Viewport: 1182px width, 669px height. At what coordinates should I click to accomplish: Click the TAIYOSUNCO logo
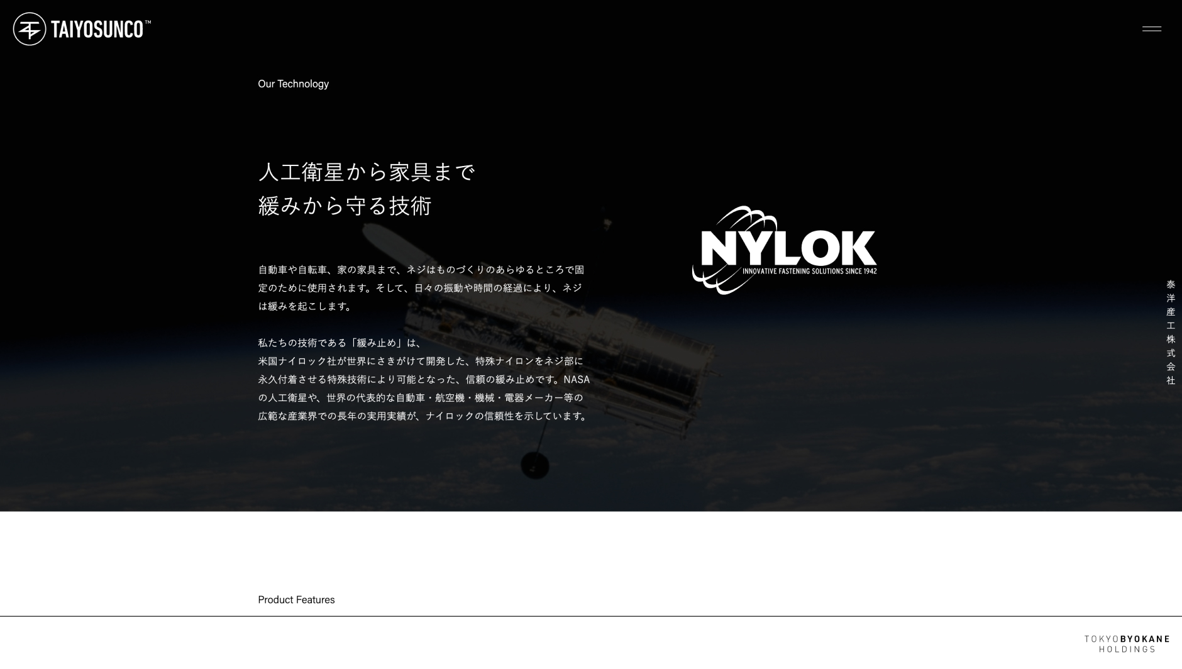[x=82, y=29]
